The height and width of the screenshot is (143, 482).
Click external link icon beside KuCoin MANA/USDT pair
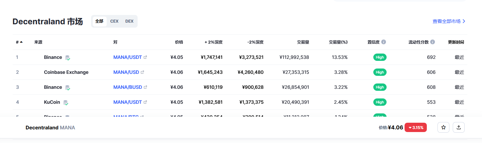tap(145, 102)
